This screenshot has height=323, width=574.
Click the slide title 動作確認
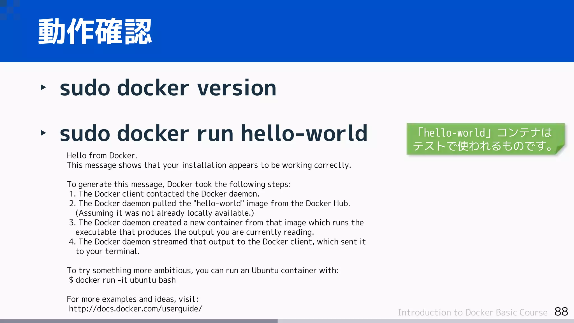pyautogui.click(x=95, y=31)
